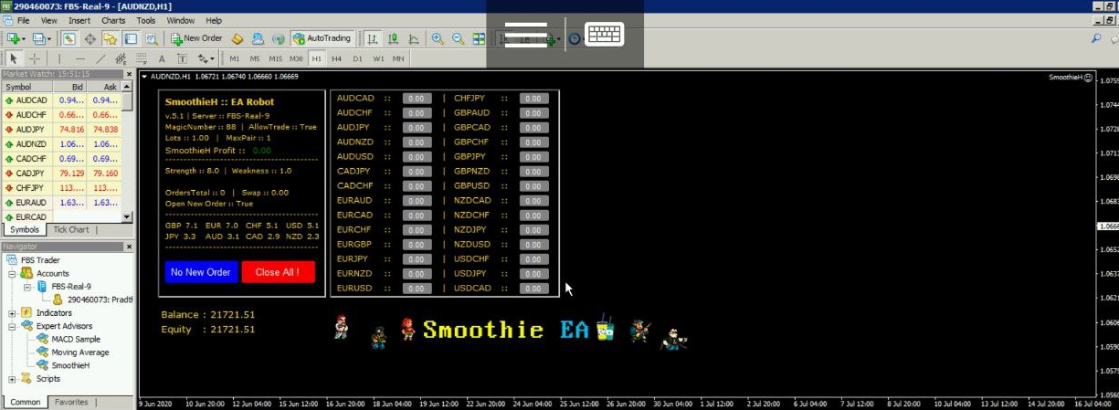Switch to MN timeframe
Image resolution: width=1119 pixels, height=410 pixels.
point(398,58)
